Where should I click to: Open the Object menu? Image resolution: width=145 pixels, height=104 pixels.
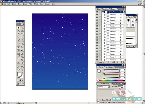(x=14, y=4)
